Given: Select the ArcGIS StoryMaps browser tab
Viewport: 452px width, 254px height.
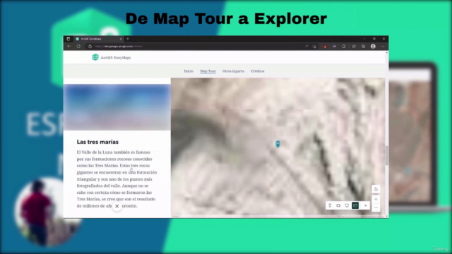Looking at the screenshot, I should pyautogui.click(x=99, y=39).
